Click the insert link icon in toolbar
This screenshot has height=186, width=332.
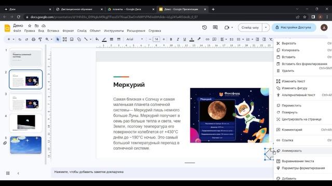click(x=208, y=39)
